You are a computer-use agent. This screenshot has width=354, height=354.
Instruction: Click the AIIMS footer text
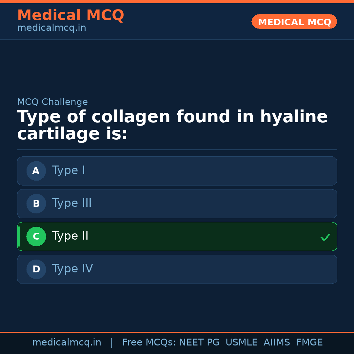(277, 343)
